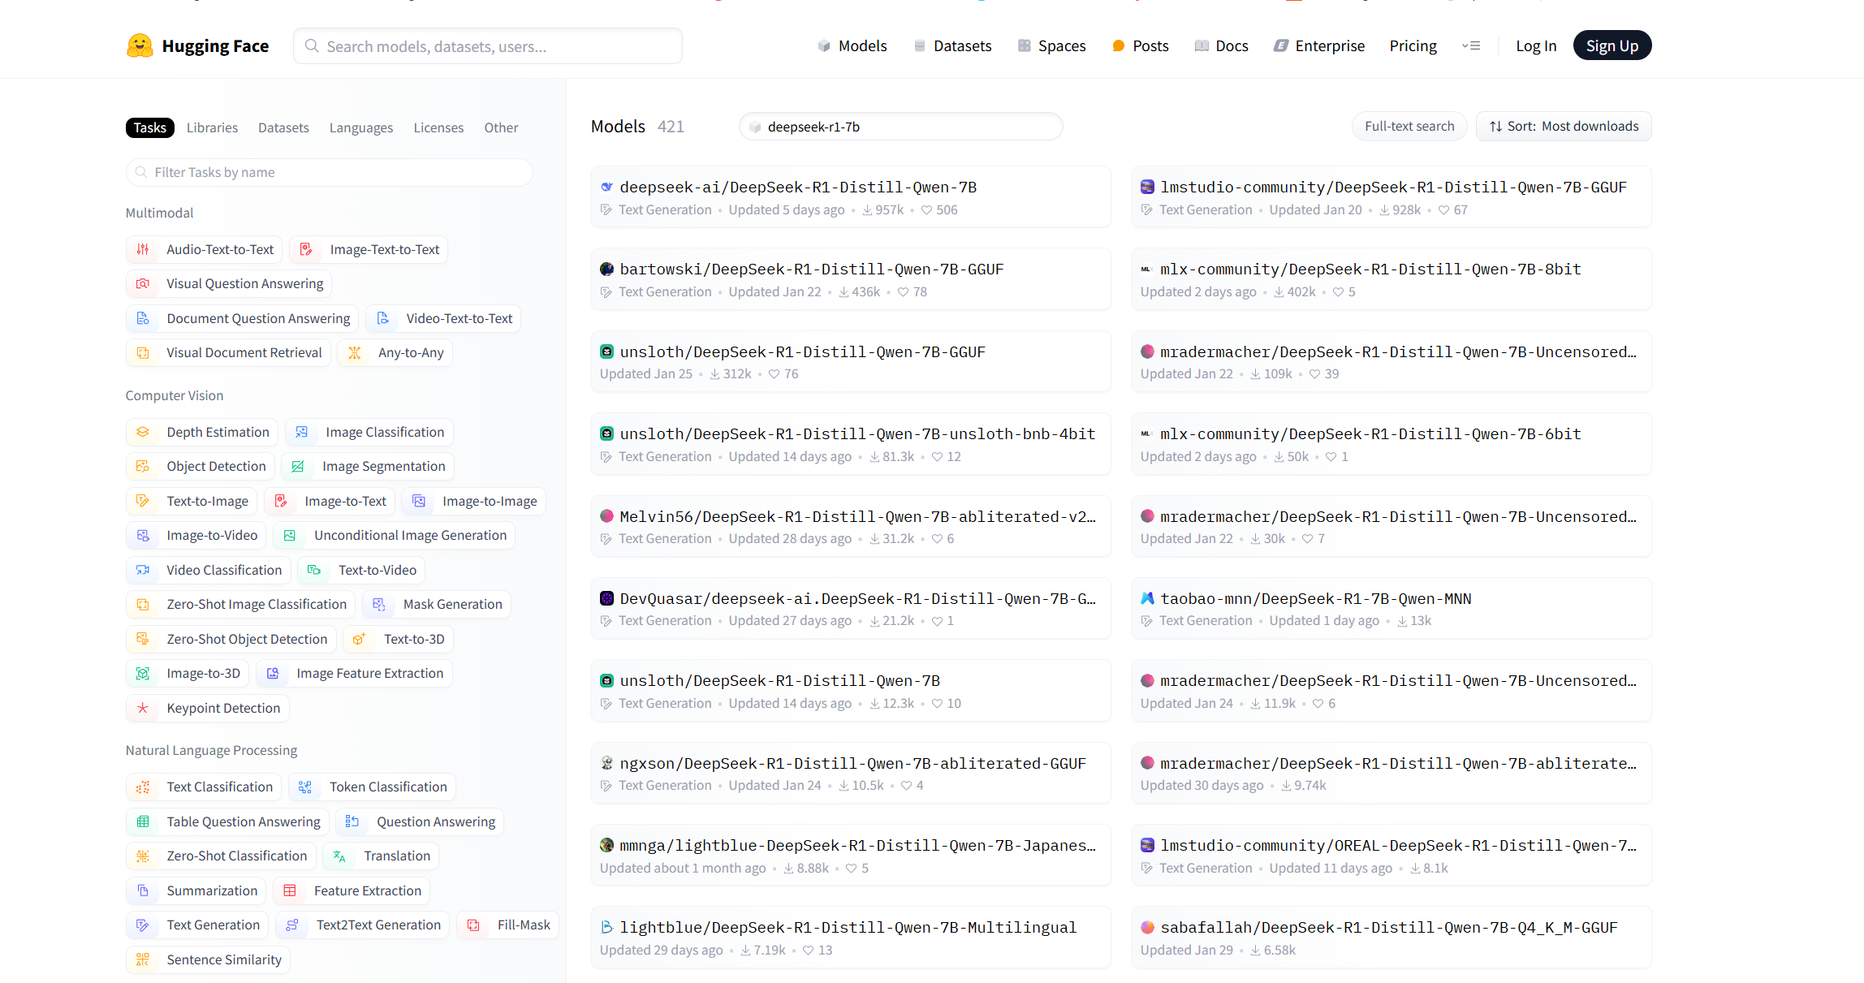Focus the main search models input
Image resolution: width=1864 pixels, height=983 pixels.
pyautogui.click(x=488, y=45)
